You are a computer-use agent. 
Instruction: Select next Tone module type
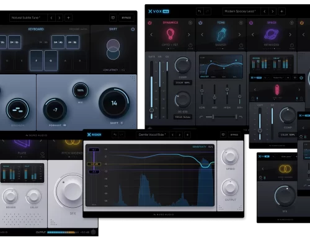click(239, 35)
